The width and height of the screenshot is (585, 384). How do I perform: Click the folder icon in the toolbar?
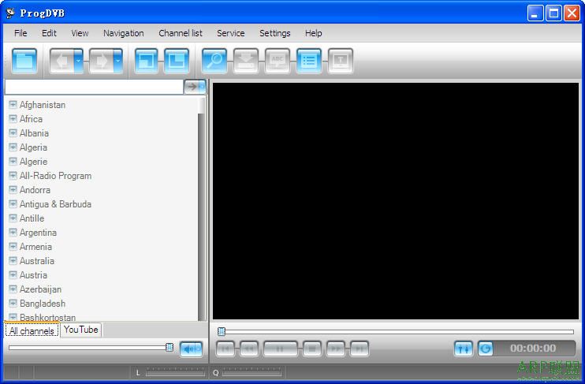pyautogui.click(x=25, y=61)
